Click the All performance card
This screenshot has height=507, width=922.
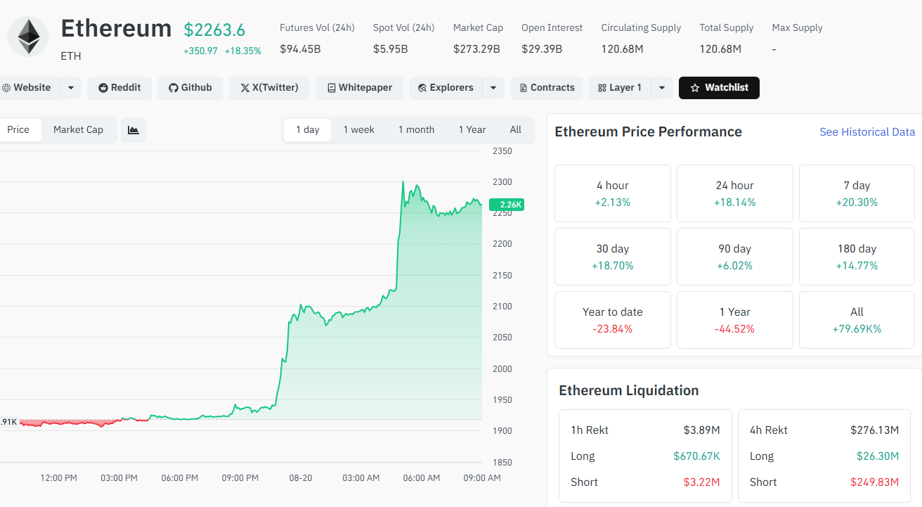pyautogui.click(x=857, y=320)
